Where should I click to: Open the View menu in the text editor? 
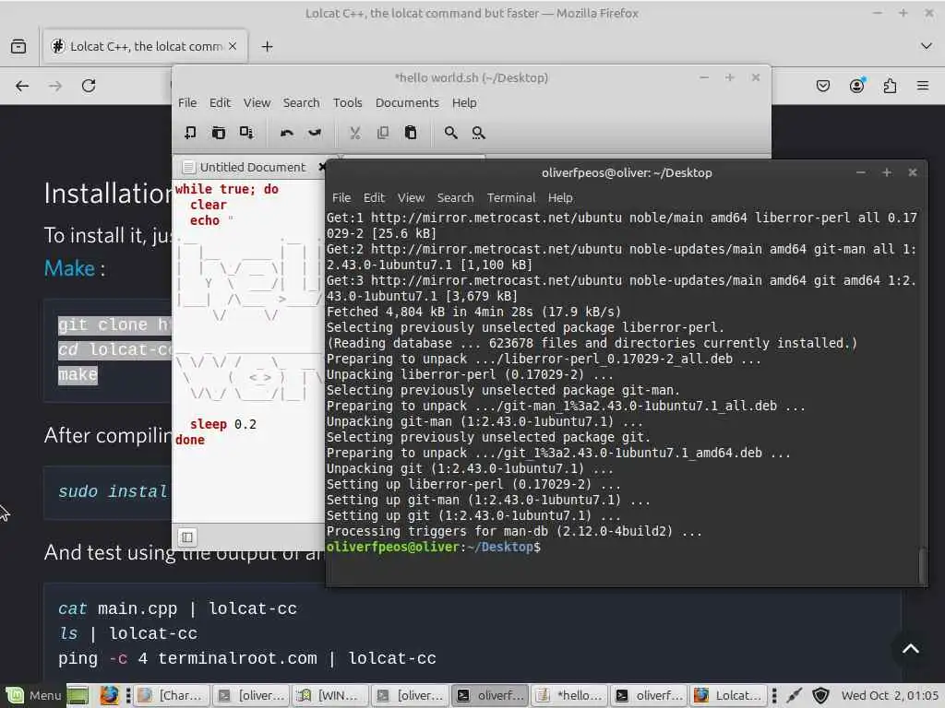(257, 103)
